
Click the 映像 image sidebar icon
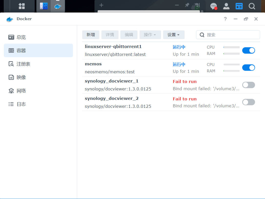[11, 77]
